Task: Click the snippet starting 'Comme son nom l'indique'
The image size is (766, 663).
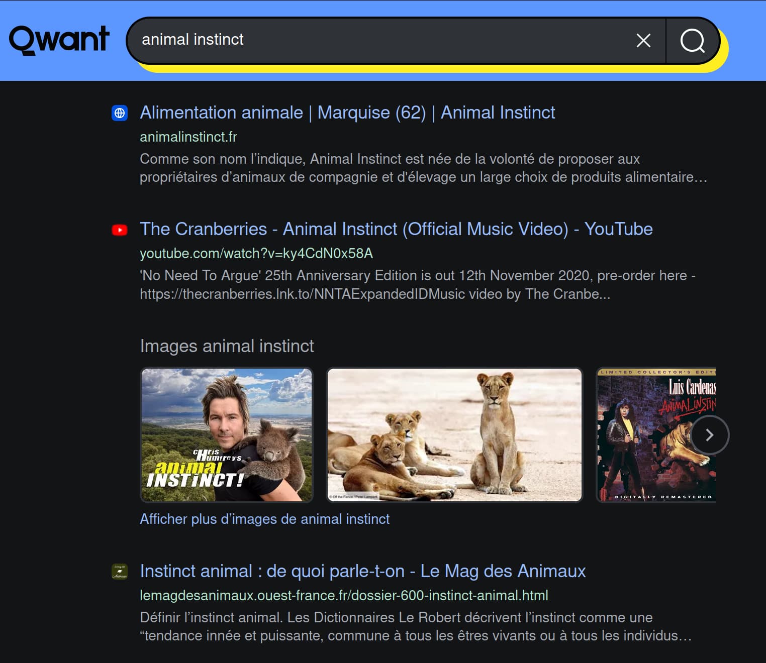Action: coord(423,168)
